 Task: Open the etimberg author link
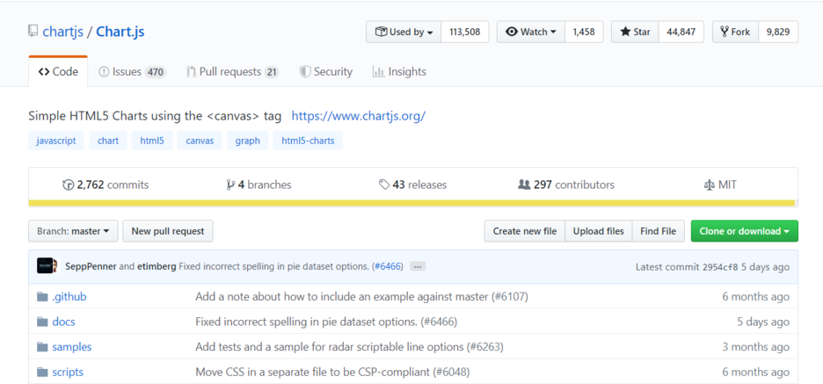(157, 266)
